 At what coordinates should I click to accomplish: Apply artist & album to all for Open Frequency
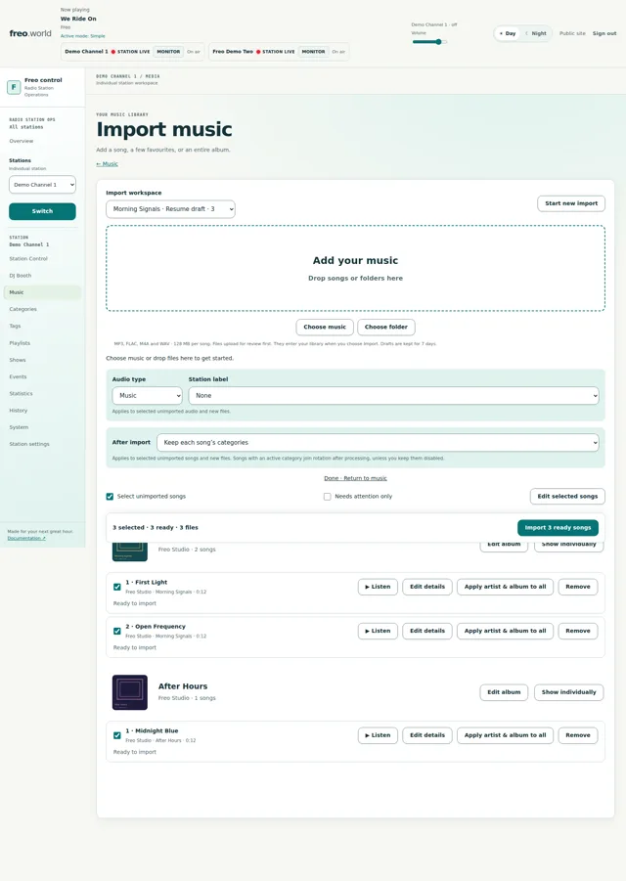click(x=505, y=631)
